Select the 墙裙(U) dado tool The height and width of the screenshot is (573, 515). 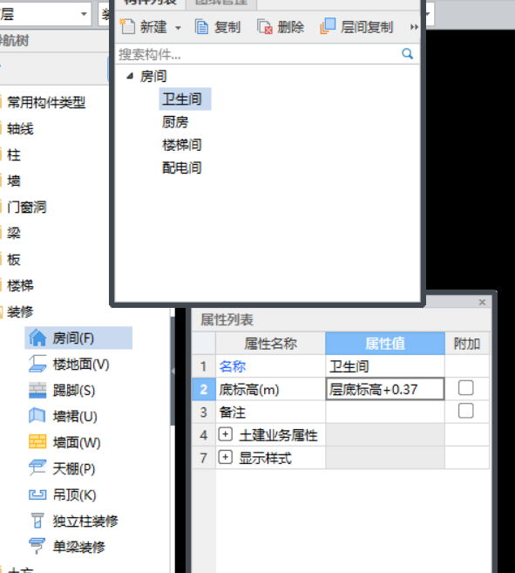[x=64, y=417]
